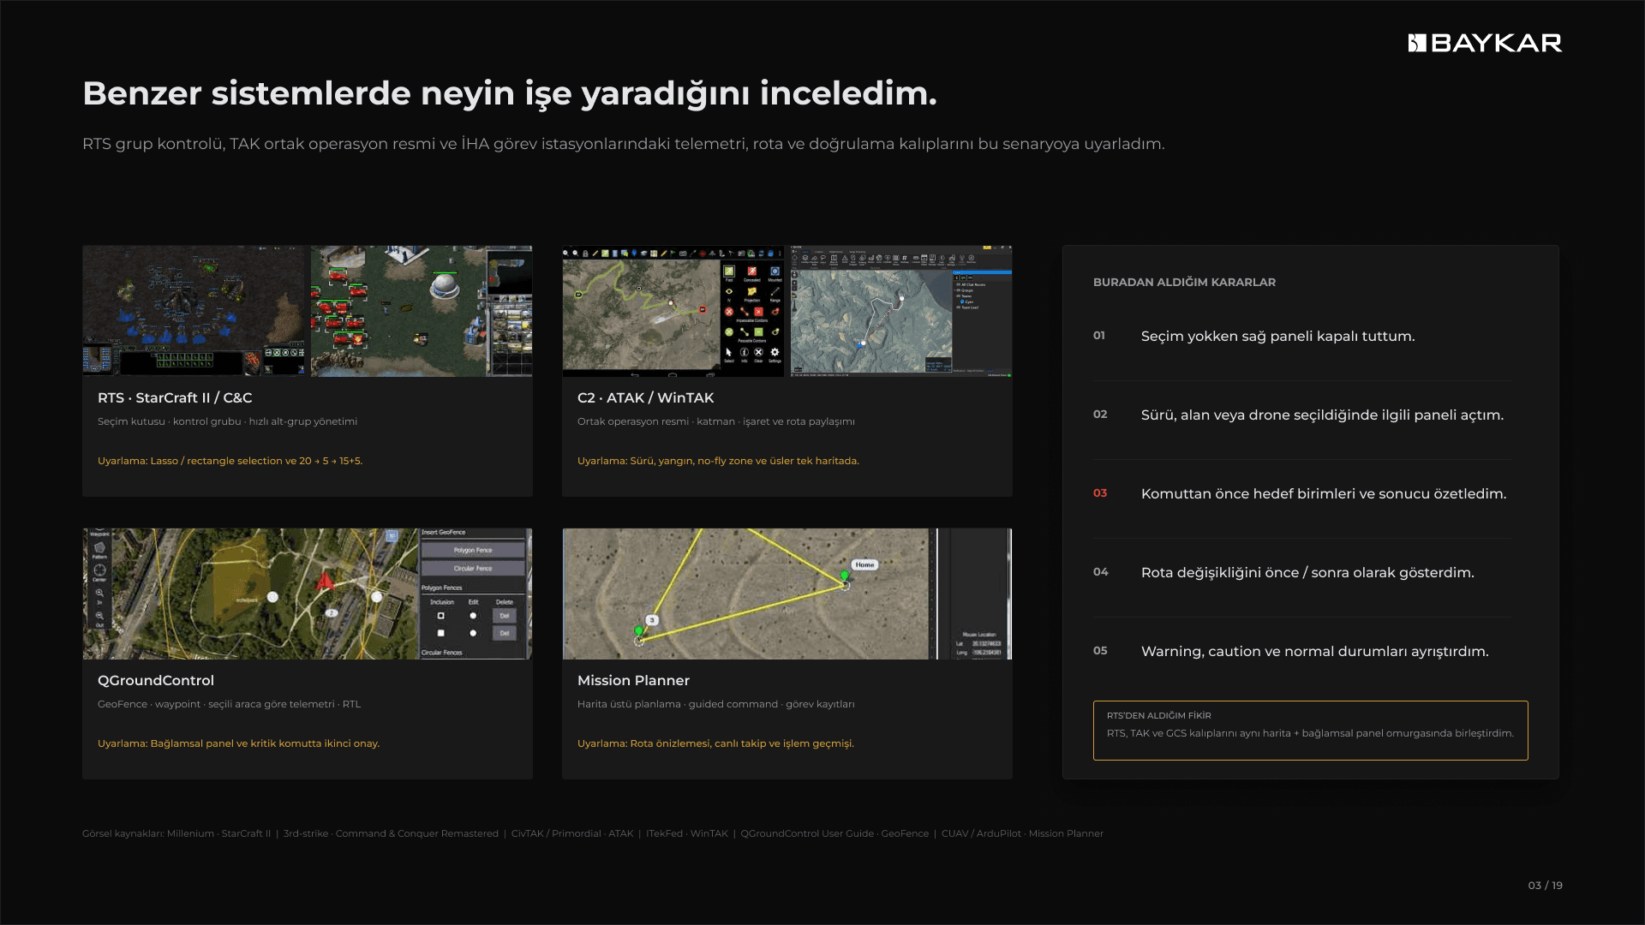Click the 'C2 · ATAK / WinTAK' card title

click(x=645, y=398)
